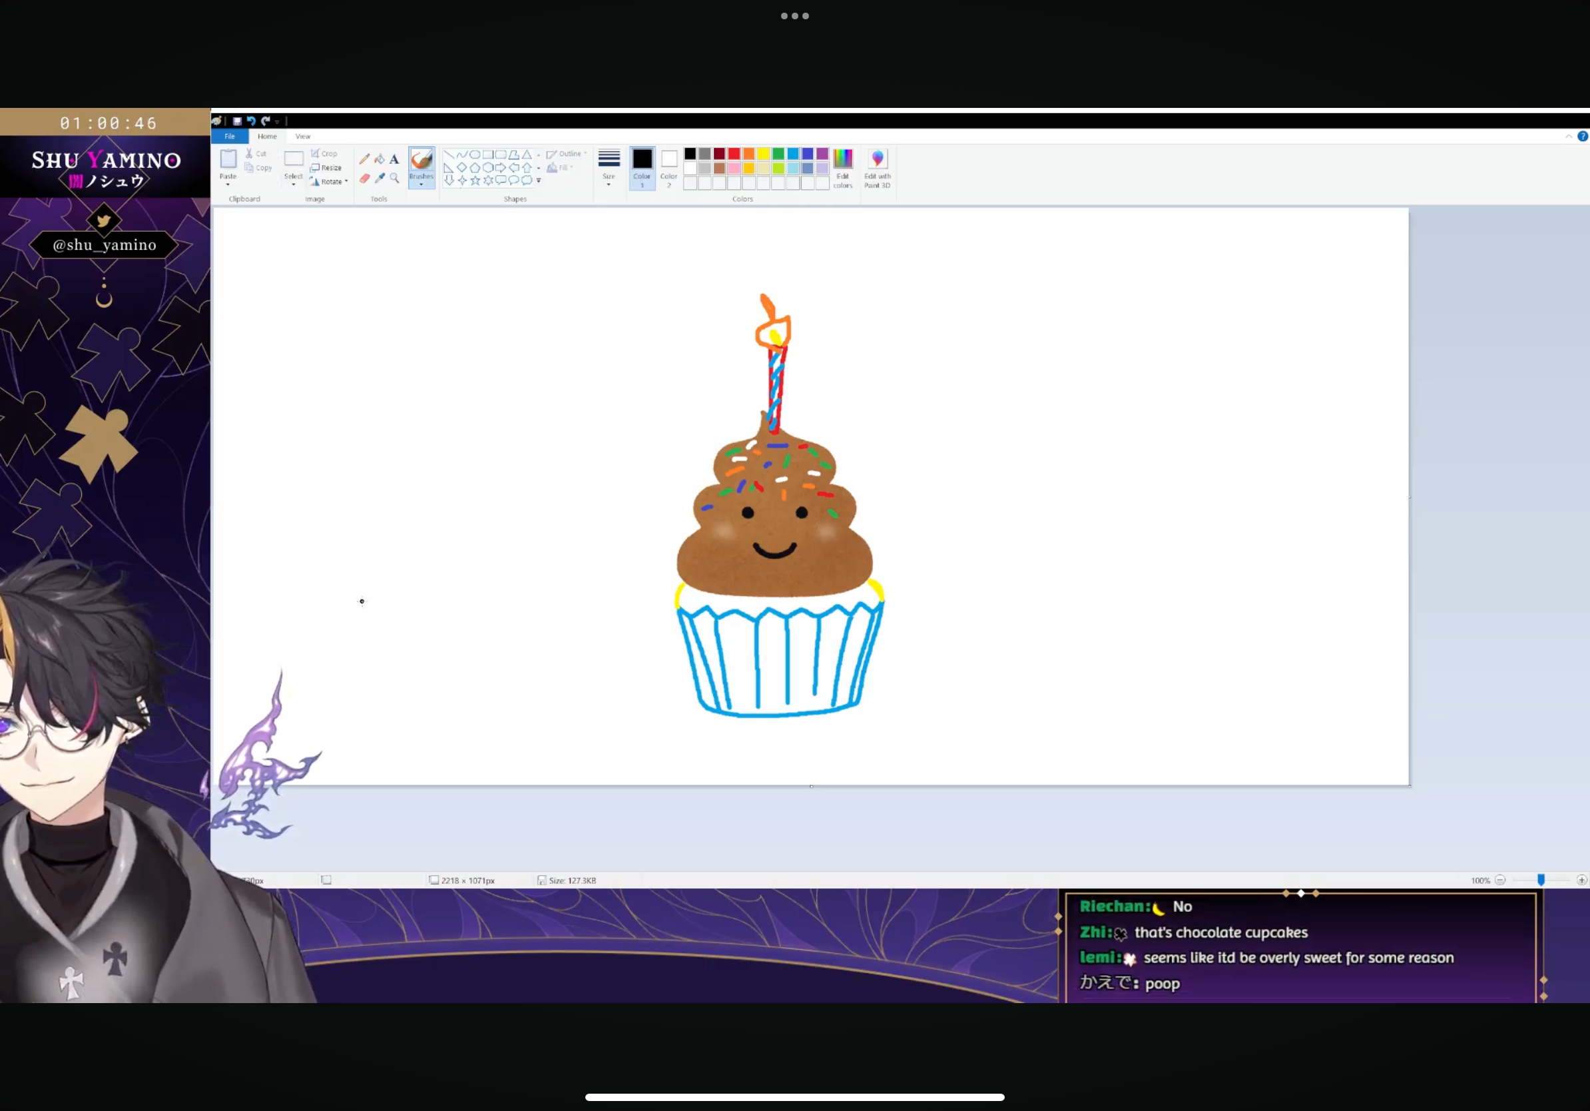
Task: Select the Pencil tool
Action: [x=364, y=159]
